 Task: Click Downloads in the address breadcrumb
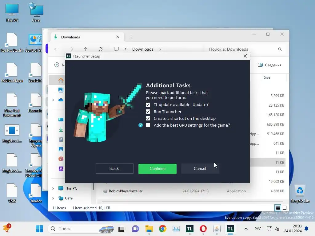tap(143, 49)
